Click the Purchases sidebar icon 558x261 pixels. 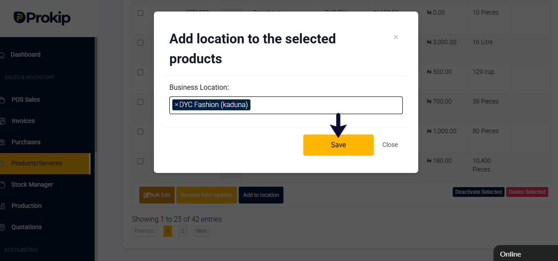(x=2, y=142)
